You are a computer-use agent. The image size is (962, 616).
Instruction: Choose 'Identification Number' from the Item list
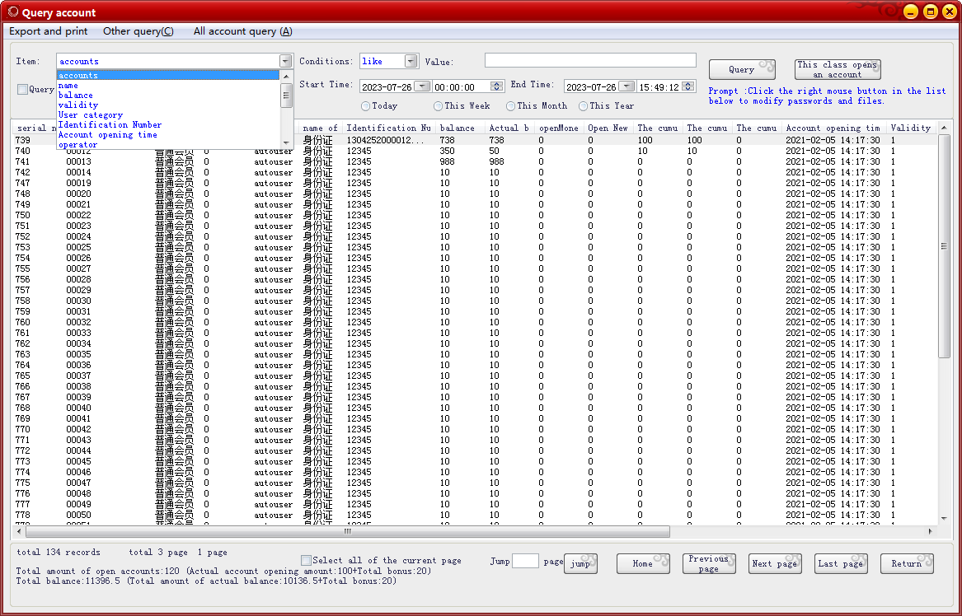[x=167, y=124]
